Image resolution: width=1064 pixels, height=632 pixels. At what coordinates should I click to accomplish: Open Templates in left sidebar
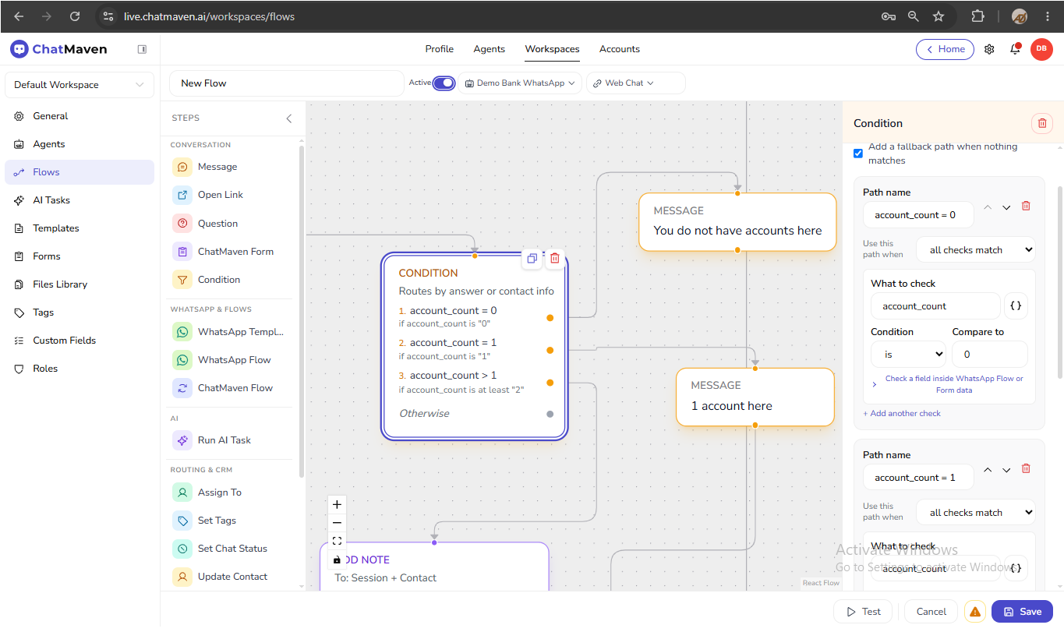point(56,228)
